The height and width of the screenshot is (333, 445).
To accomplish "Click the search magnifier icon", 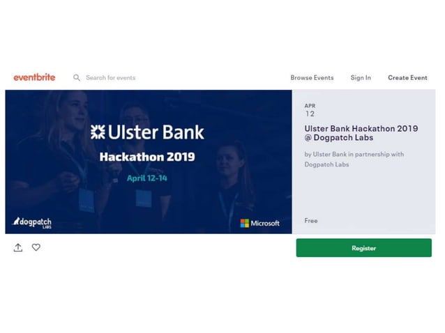I will click(x=76, y=77).
